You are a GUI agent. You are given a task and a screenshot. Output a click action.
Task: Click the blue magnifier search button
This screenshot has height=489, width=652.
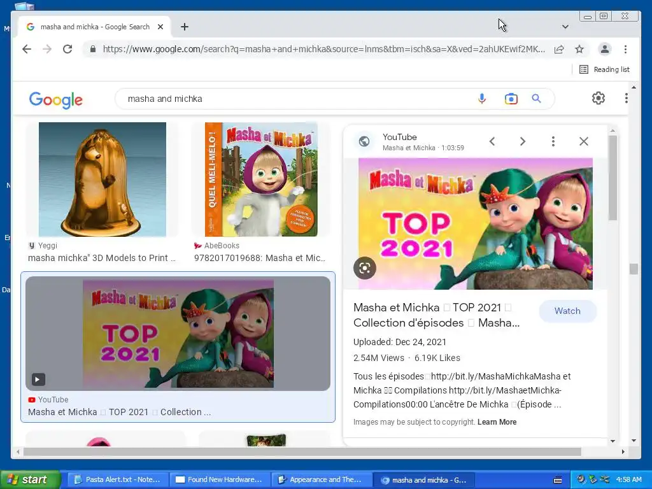pos(536,99)
